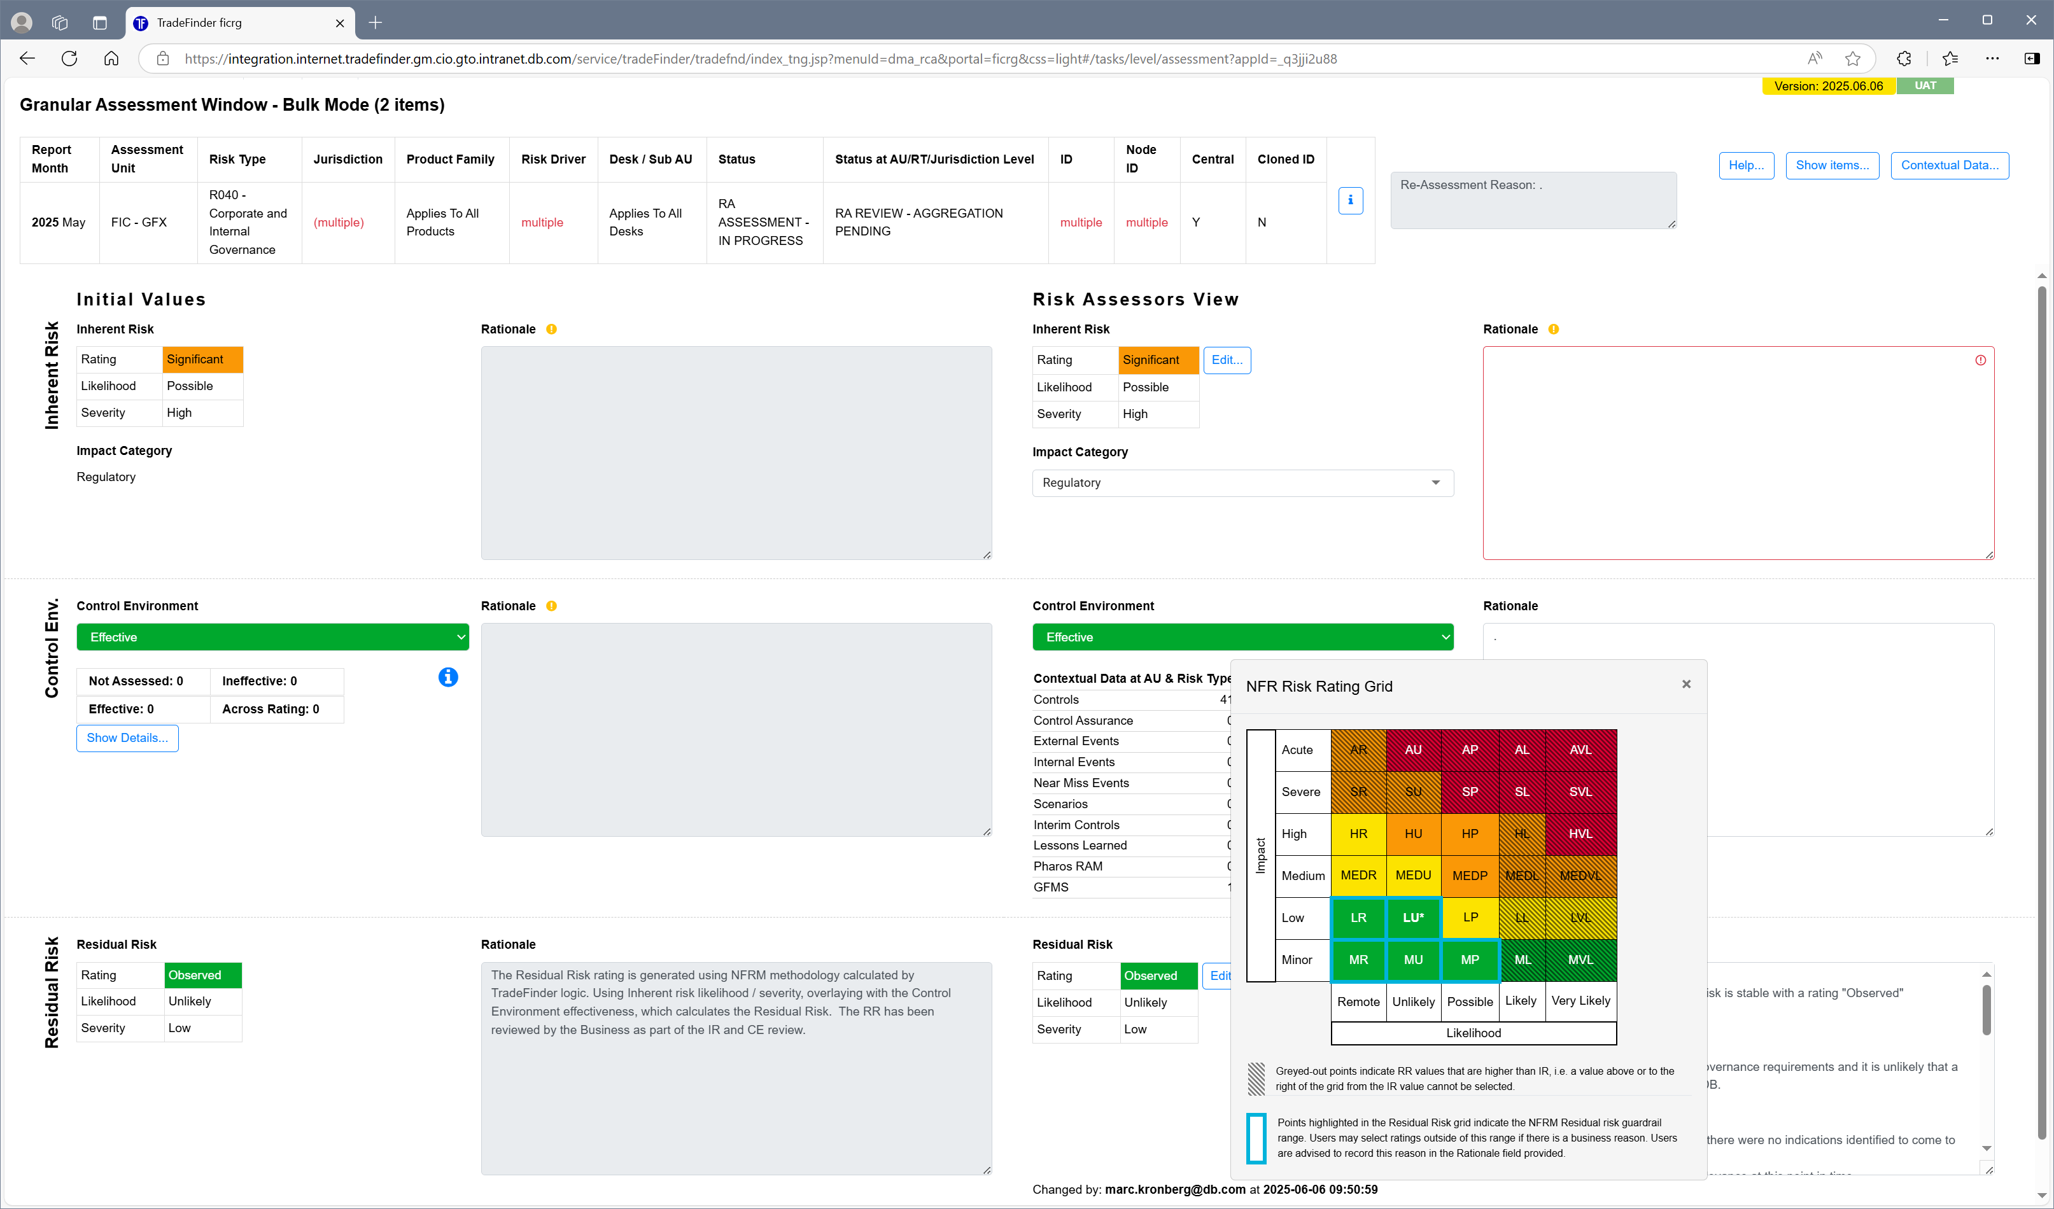Expand Risk Assessors Control Environment Effective dropdown
The height and width of the screenshot is (1209, 2054).
[x=1242, y=637]
